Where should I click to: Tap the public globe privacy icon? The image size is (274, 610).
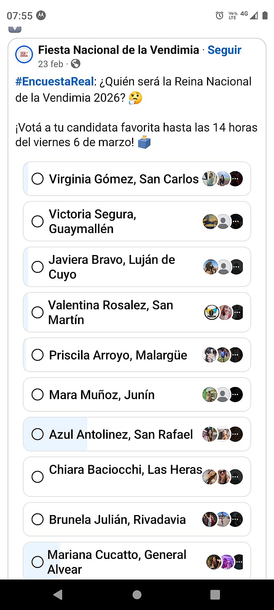76,64
